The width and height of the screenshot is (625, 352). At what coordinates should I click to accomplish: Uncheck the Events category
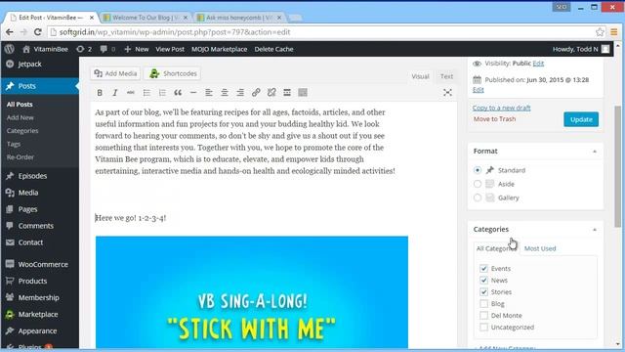pyautogui.click(x=483, y=269)
